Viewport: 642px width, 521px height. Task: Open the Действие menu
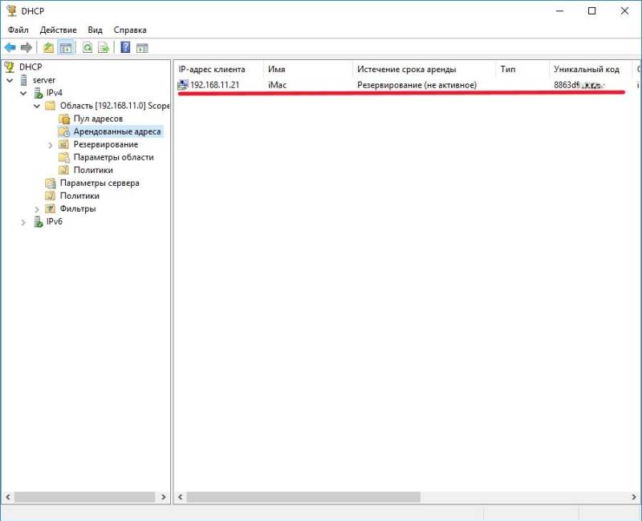pos(58,30)
